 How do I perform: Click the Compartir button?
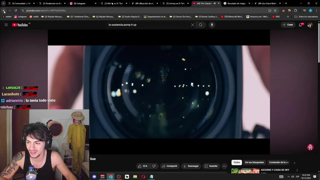coord(169,166)
